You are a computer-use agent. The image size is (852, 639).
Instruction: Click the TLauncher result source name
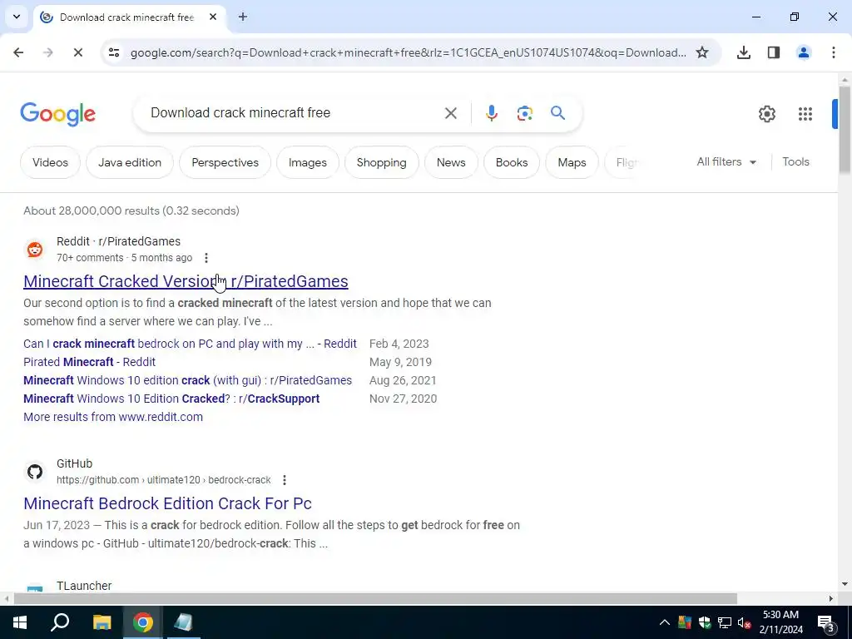tap(84, 586)
